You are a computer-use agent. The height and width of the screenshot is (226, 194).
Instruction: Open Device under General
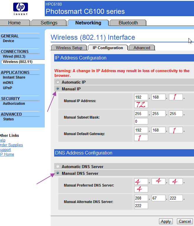[9, 41]
